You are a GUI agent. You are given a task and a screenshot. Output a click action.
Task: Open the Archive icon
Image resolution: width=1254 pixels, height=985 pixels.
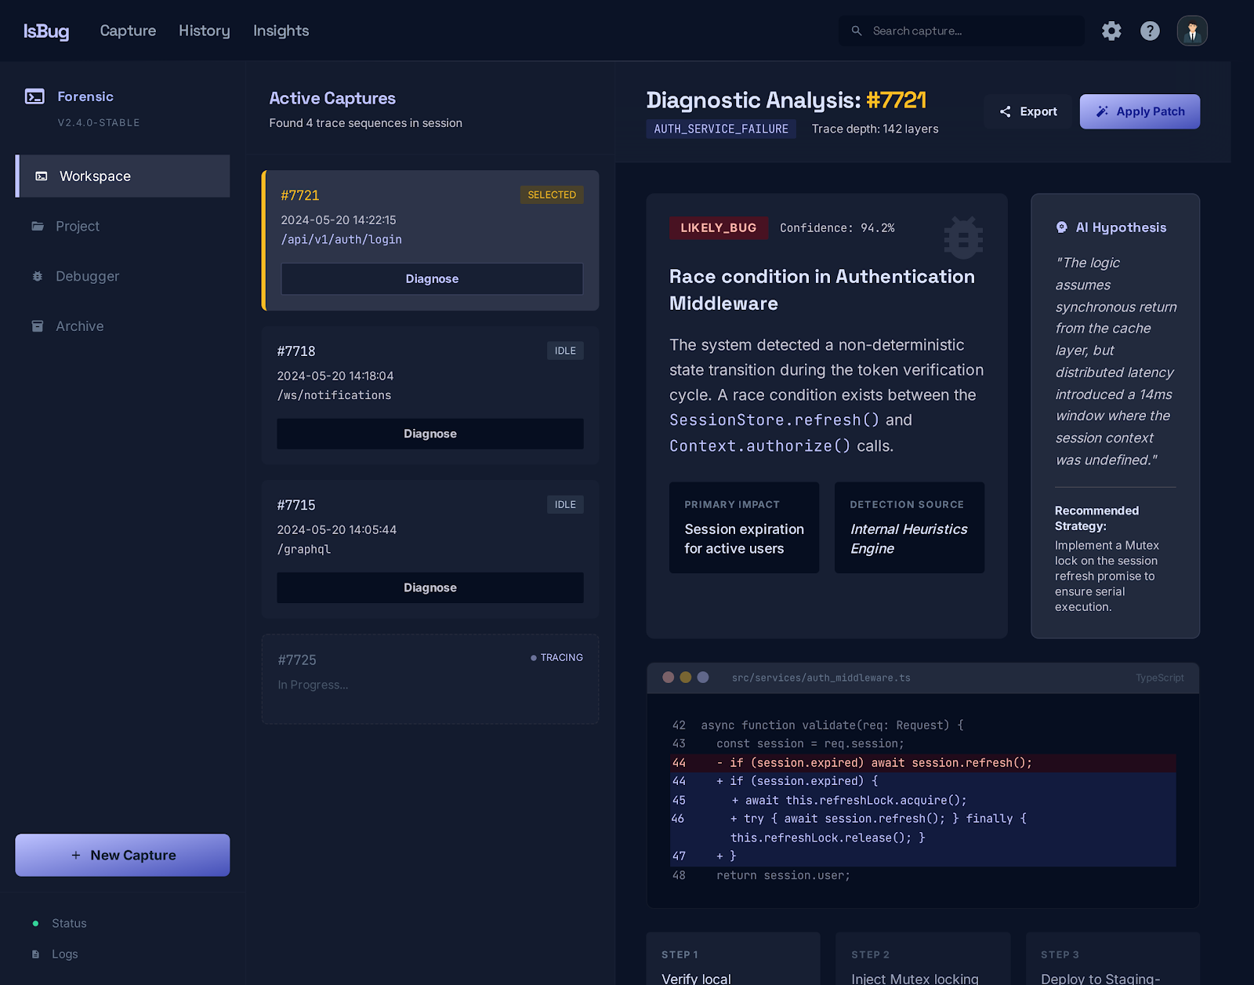(x=38, y=325)
